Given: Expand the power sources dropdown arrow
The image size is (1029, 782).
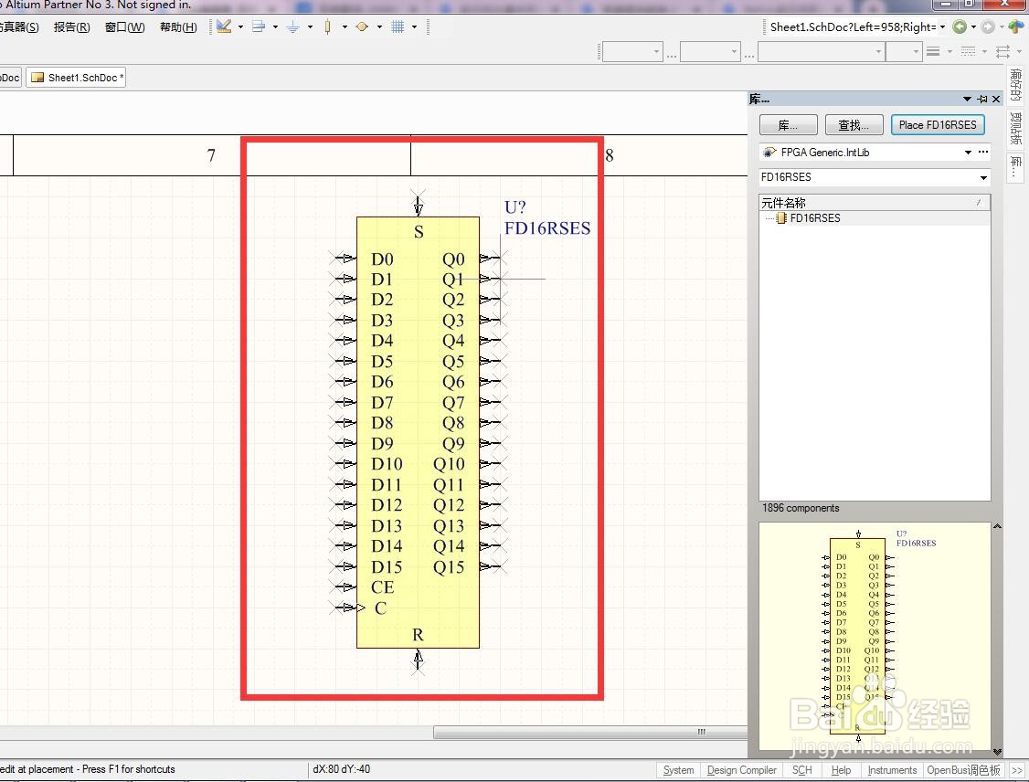Looking at the screenshot, I should click(x=310, y=26).
